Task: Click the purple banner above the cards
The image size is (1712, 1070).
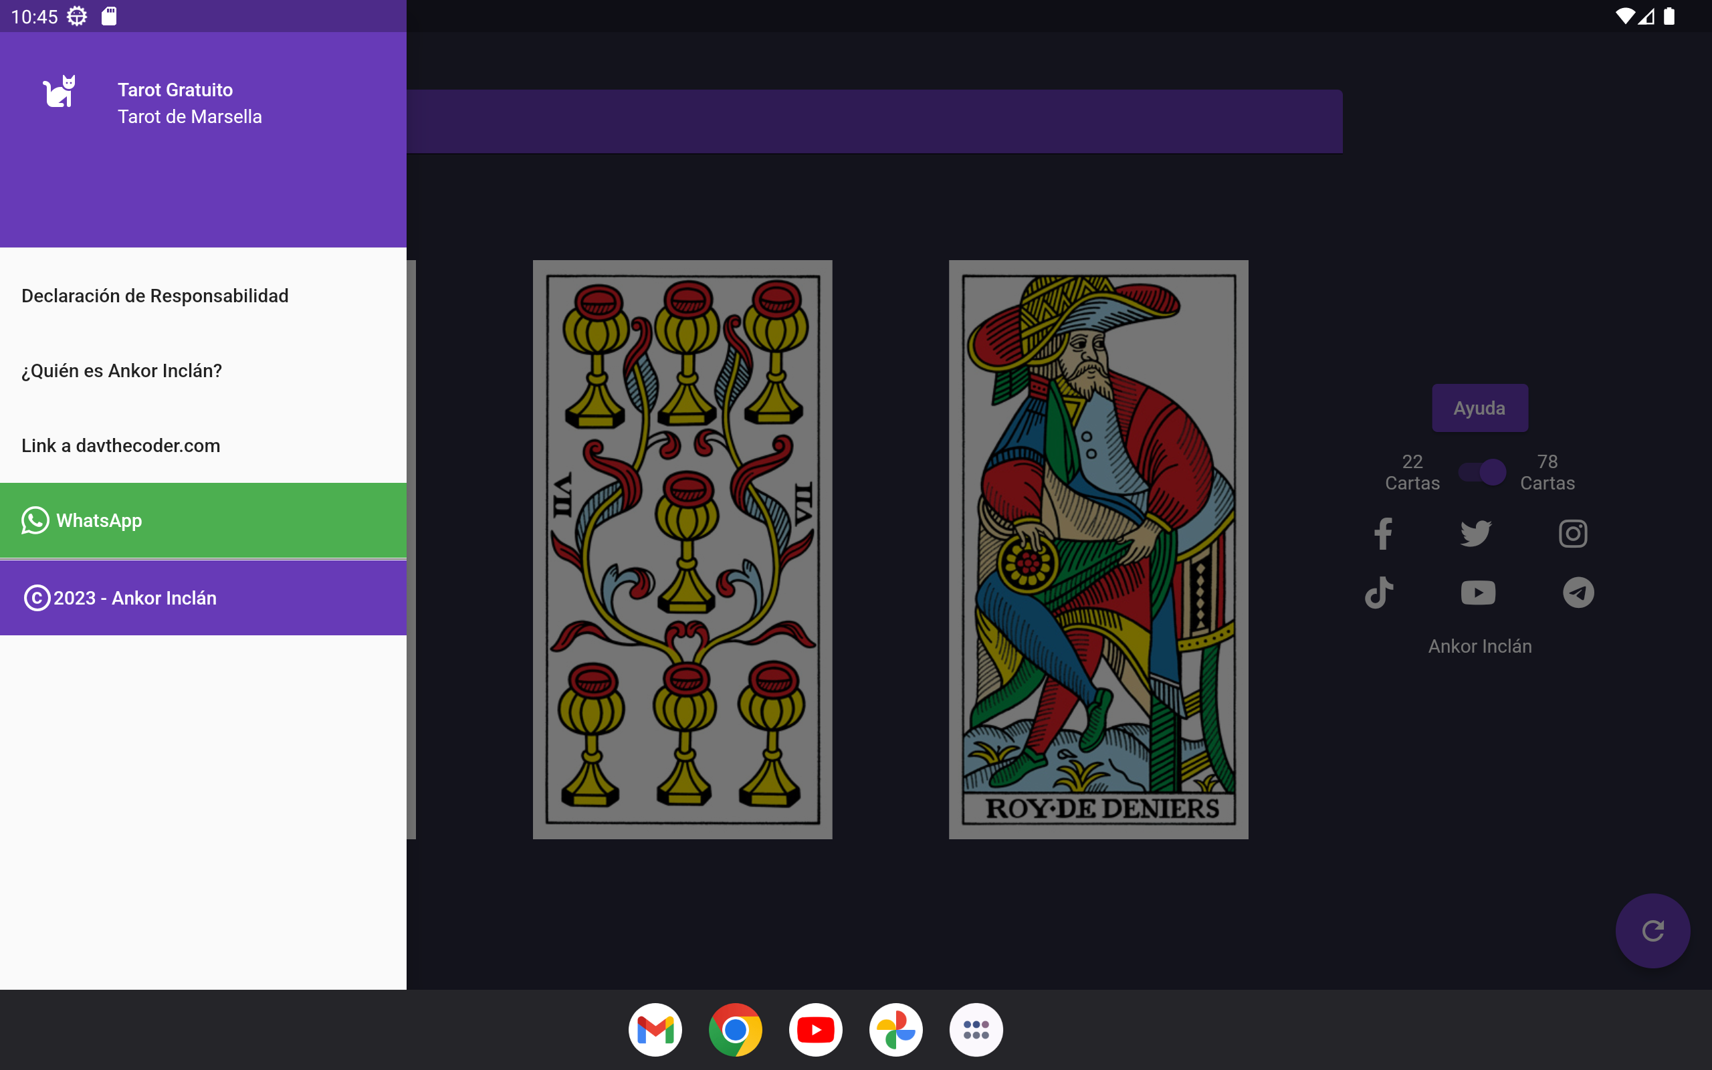Action: coord(875,121)
